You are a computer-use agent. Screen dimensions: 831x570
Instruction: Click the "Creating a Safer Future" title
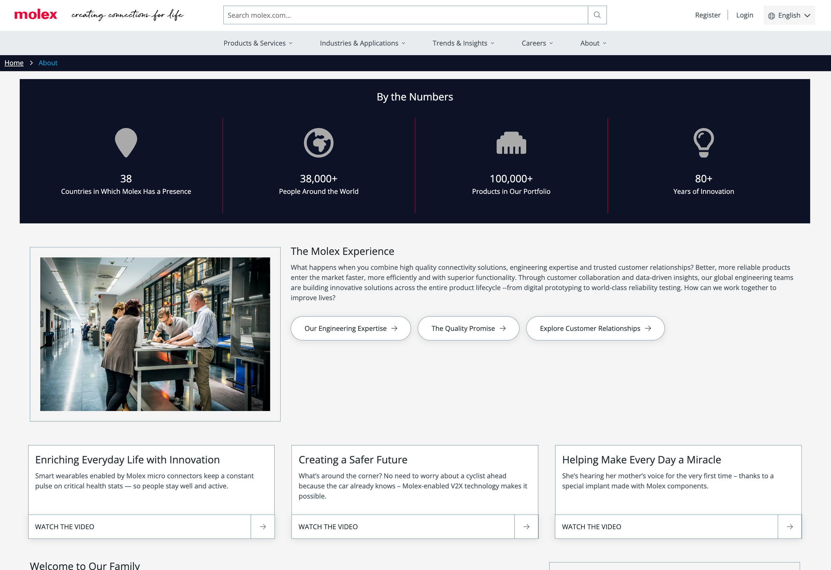[x=353, y=460]
